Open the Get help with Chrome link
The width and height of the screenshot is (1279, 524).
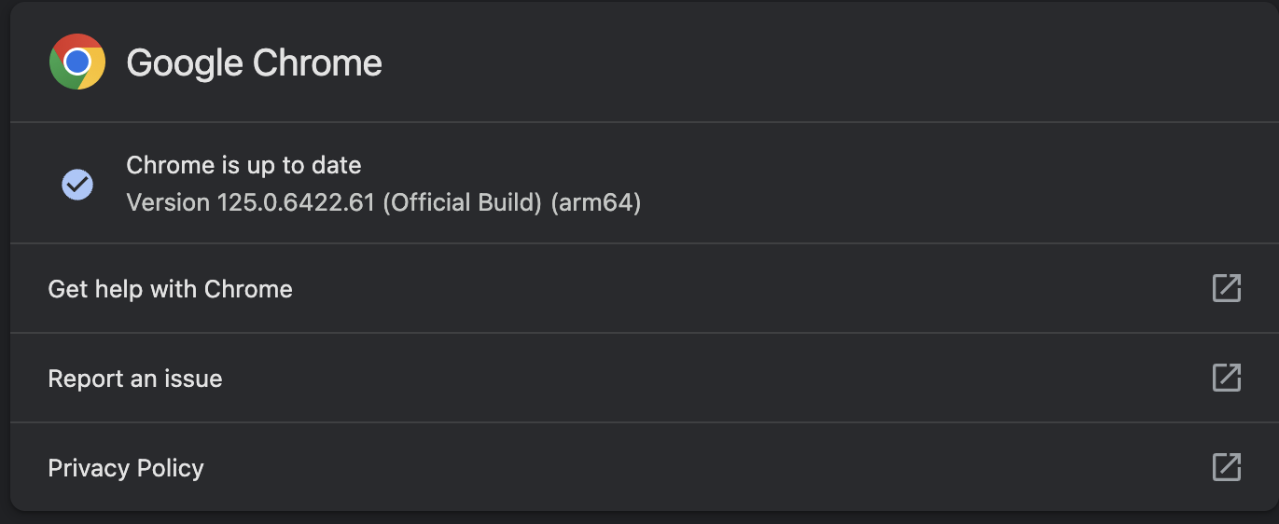pyautogui.click(x=170, y=289)
